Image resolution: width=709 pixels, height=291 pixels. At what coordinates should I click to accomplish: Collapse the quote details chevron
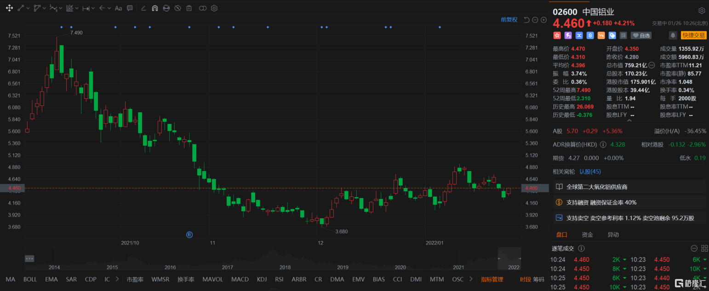point(629,121)
